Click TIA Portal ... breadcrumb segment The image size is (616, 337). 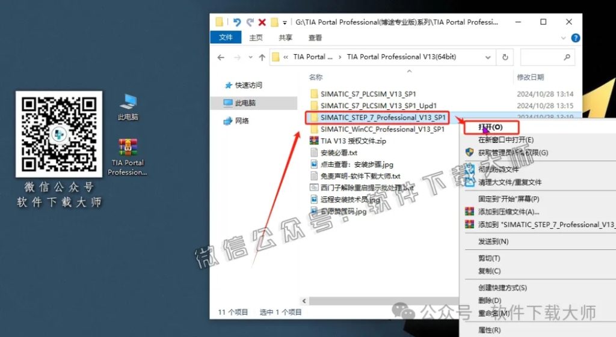pos(313,57)
